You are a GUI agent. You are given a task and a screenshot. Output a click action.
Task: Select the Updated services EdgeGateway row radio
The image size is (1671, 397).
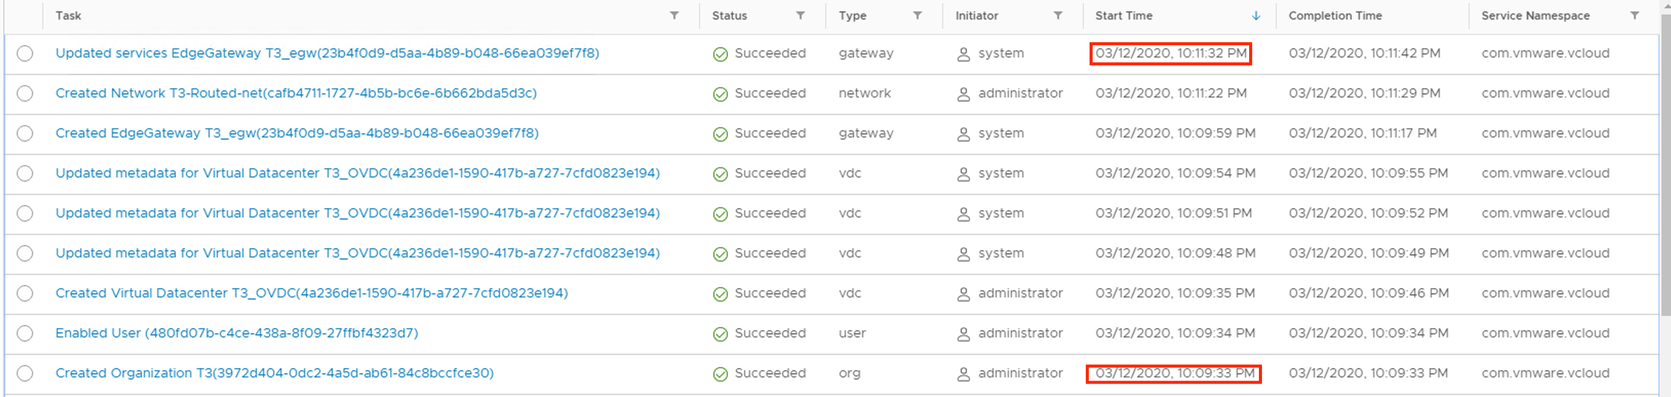point(25,54)
